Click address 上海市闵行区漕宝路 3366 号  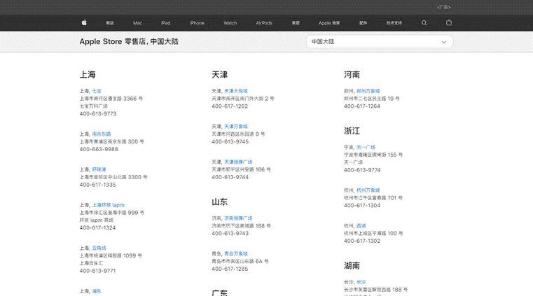(x=111, y=99)
